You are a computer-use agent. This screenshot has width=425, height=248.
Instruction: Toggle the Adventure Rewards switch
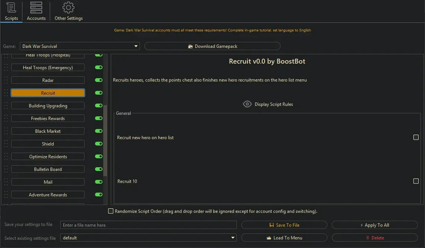(x=99, y=195)
